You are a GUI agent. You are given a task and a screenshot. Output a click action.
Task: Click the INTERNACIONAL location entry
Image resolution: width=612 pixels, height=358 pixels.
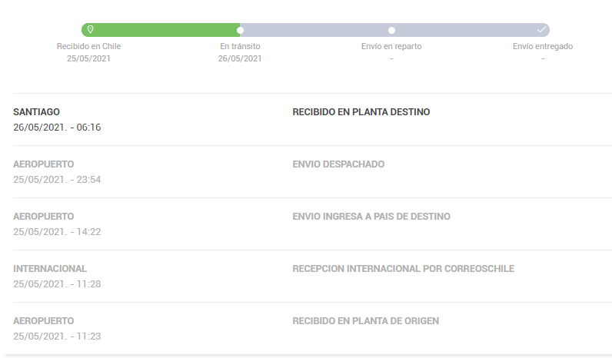click(x=50, y=269)
